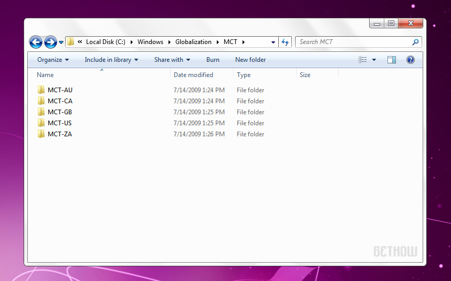Select the MCT-ZA folder icon
451x281 pixels.
point(41,134)
